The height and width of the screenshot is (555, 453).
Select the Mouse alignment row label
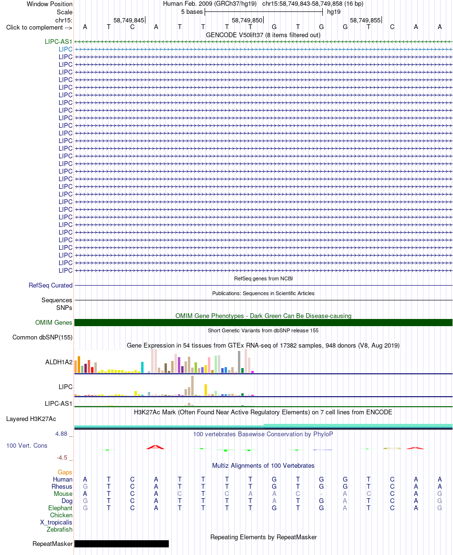63,494
